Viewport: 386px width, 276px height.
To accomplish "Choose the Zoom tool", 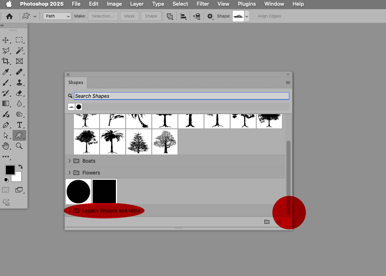I will point(19,146).
